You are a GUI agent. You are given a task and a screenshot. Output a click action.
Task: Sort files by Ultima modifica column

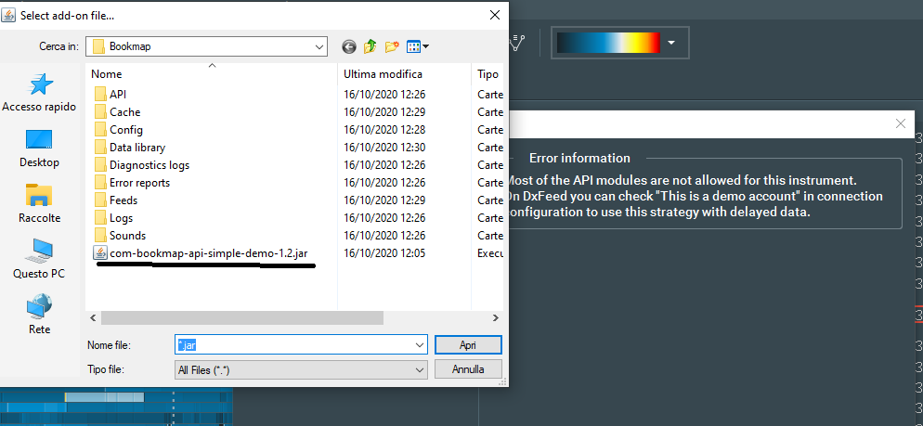pyautogui.click(x=383, y=73)
